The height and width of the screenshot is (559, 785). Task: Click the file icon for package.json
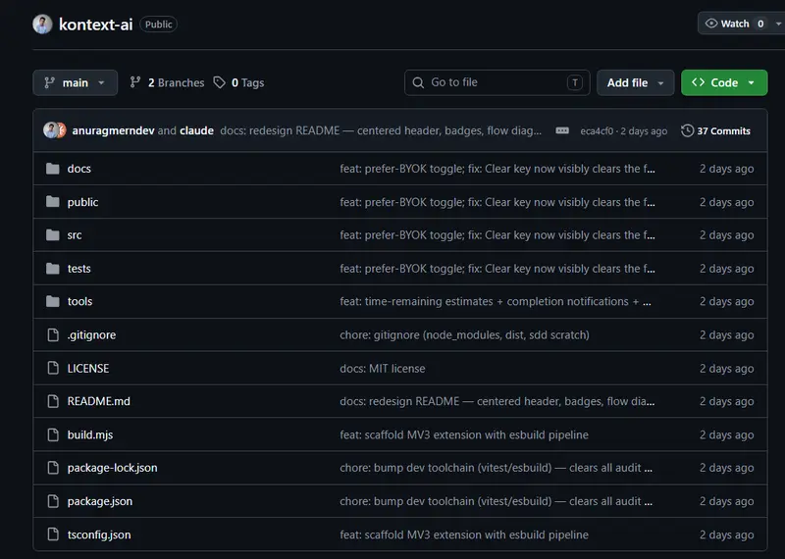[53, 501]
